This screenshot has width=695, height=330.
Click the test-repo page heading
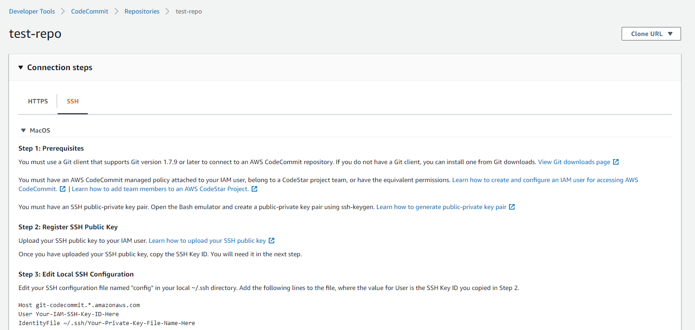pyautogui.click(x=35, y=34)
